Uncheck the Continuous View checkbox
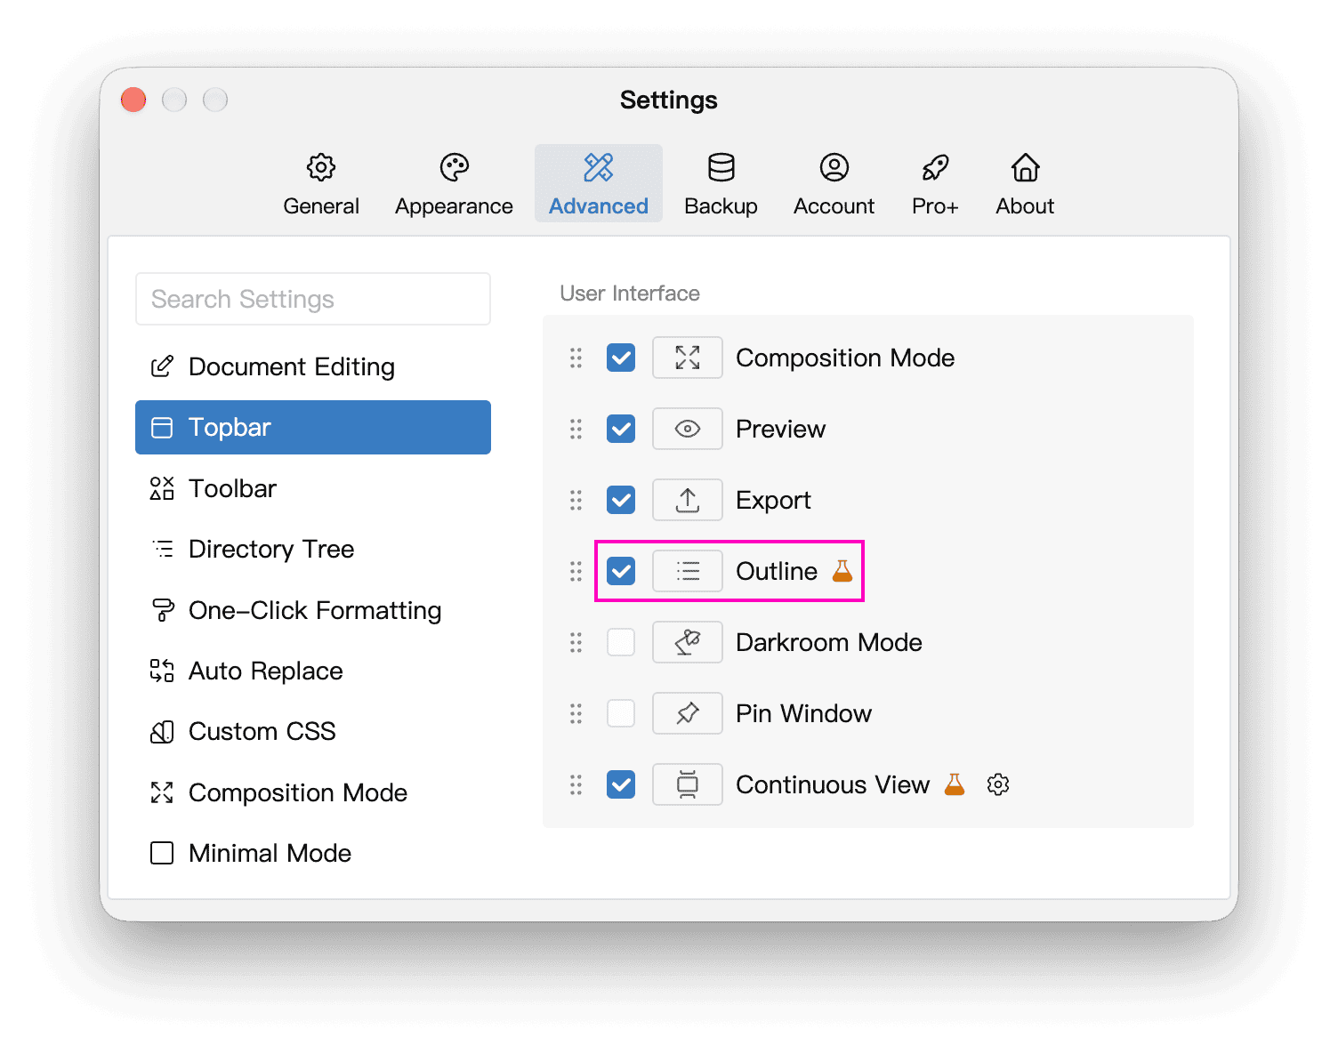Viewport: 1338px width, 1053px height. pyautogui.click(x=621, y=784)
